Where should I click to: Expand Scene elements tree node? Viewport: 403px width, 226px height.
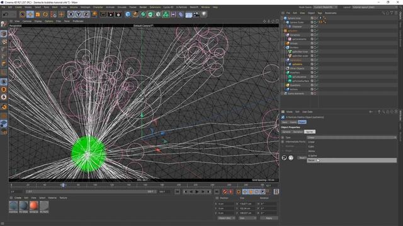283,94
